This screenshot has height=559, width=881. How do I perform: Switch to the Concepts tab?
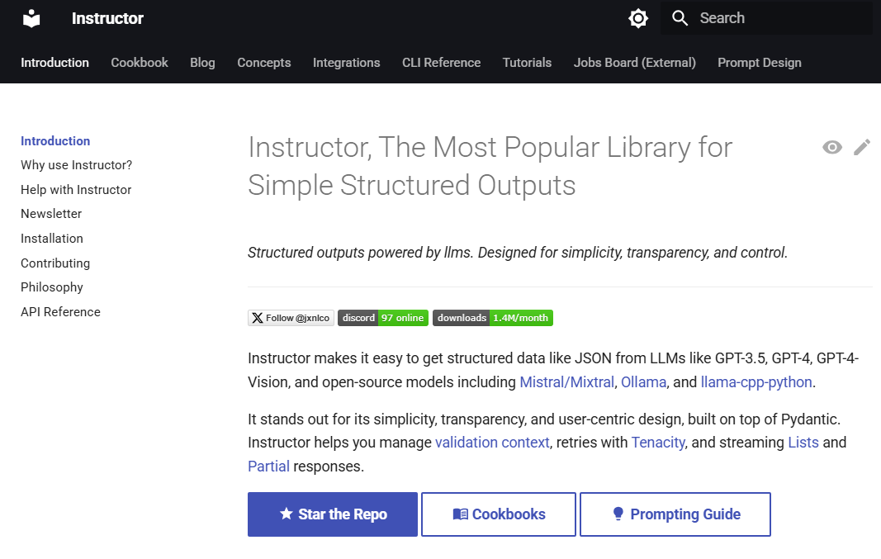coord(264,63)
